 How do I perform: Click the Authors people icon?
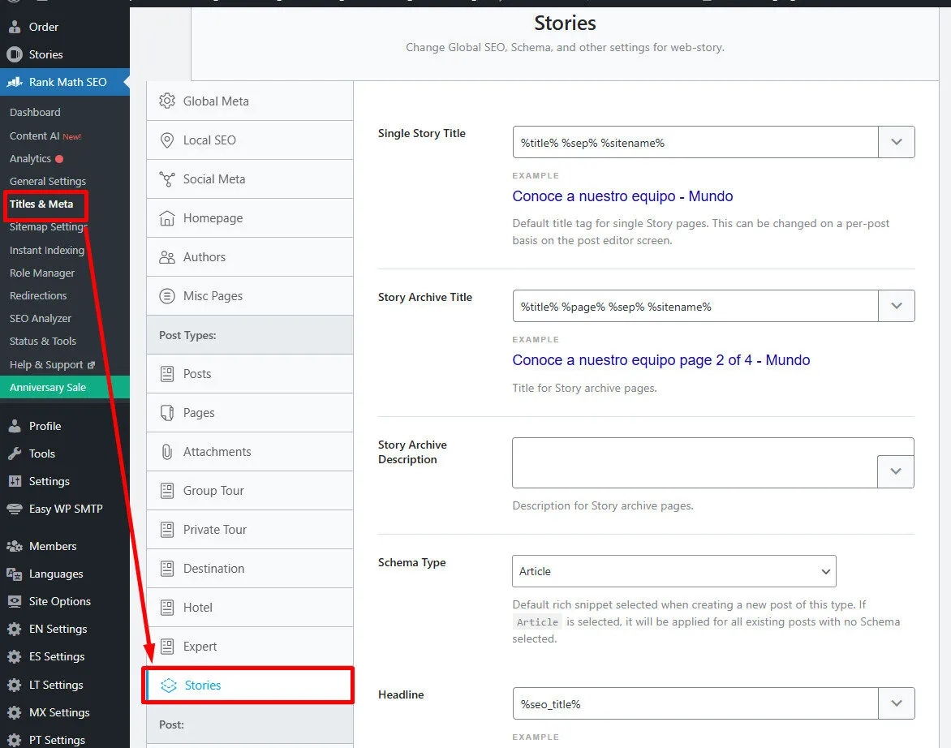click(167, 257)
